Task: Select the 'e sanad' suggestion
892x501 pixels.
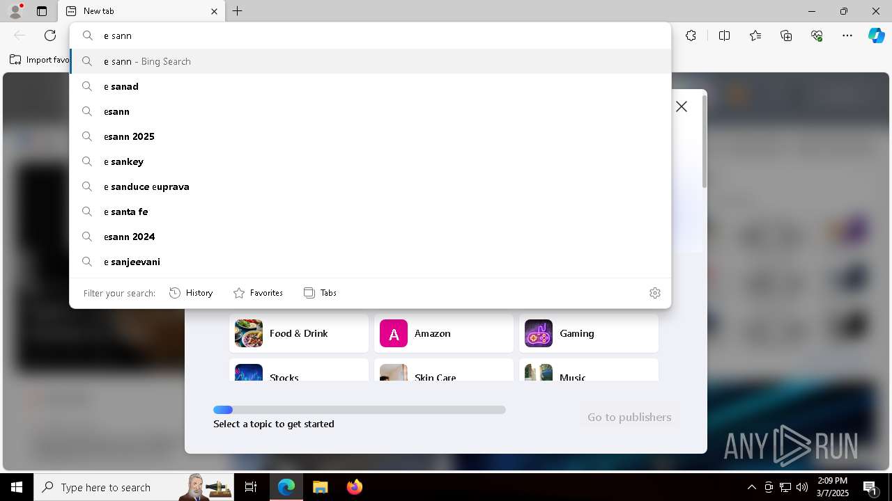Action: [x=370, y=86]
